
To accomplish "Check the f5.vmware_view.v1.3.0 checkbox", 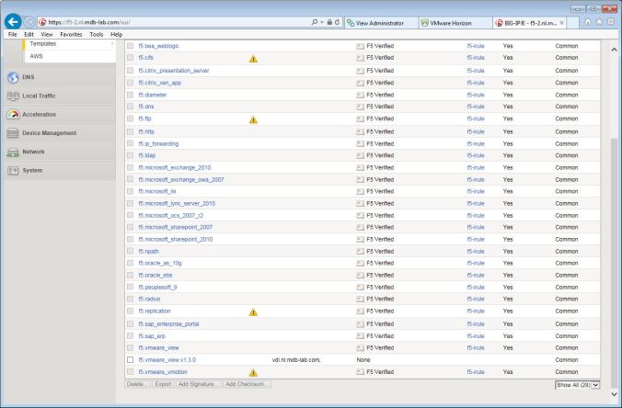I will click(x=130, y=360).
